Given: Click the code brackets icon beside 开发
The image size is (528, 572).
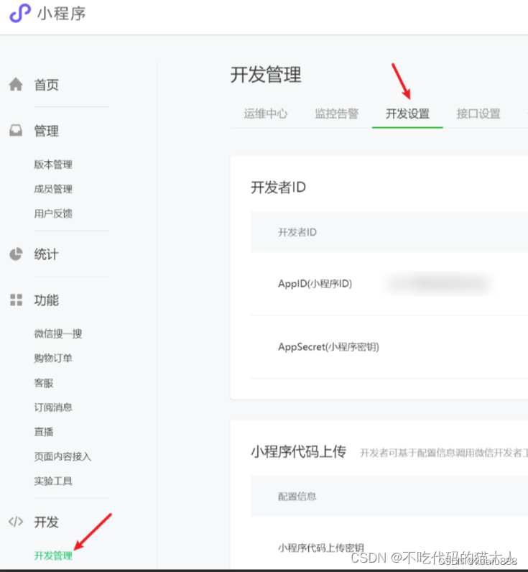Looking at the screenshot, I should (x=16, y=522).
